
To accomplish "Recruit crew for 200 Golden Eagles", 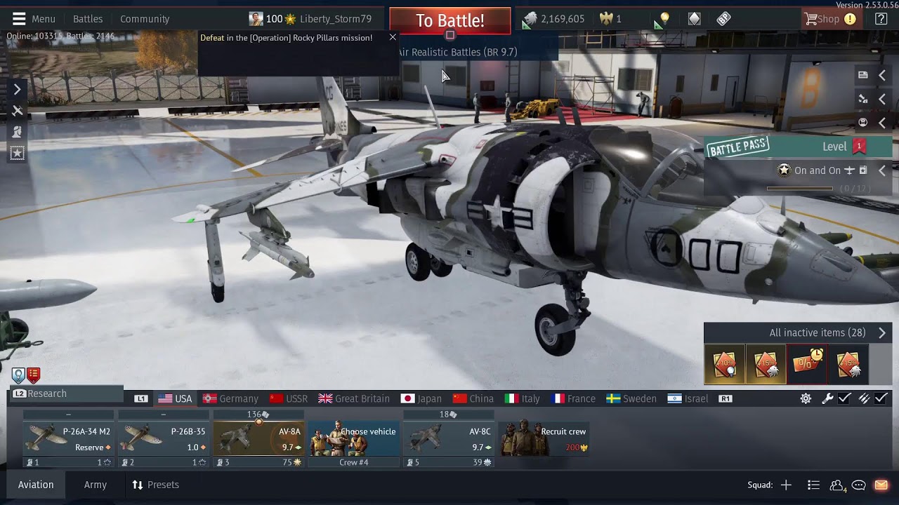I will point(543,439).
